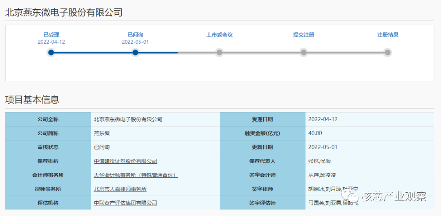
Task: Click the 2022-04-12 date under 已受理 step
Action: point(51,42)
